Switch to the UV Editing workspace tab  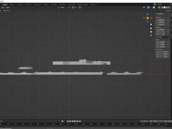point(28,5)
